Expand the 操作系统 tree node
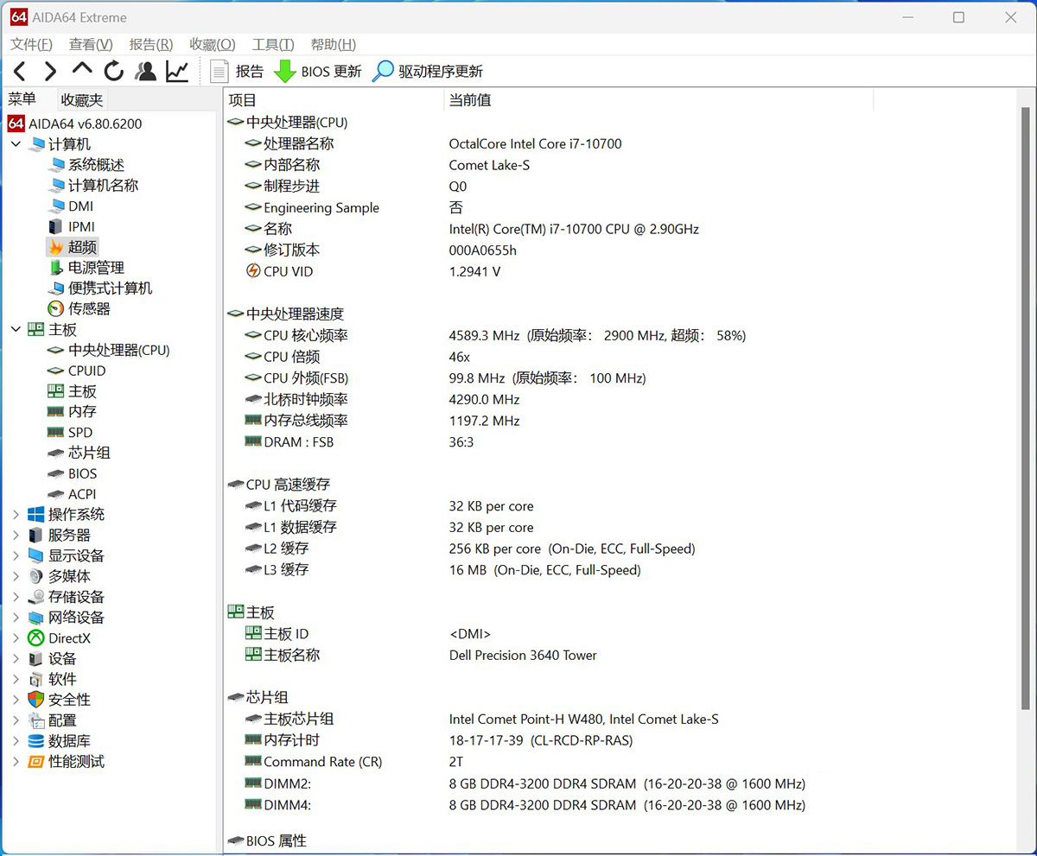Viewport: 1037px width, 856px height. (x=16, y=514)
